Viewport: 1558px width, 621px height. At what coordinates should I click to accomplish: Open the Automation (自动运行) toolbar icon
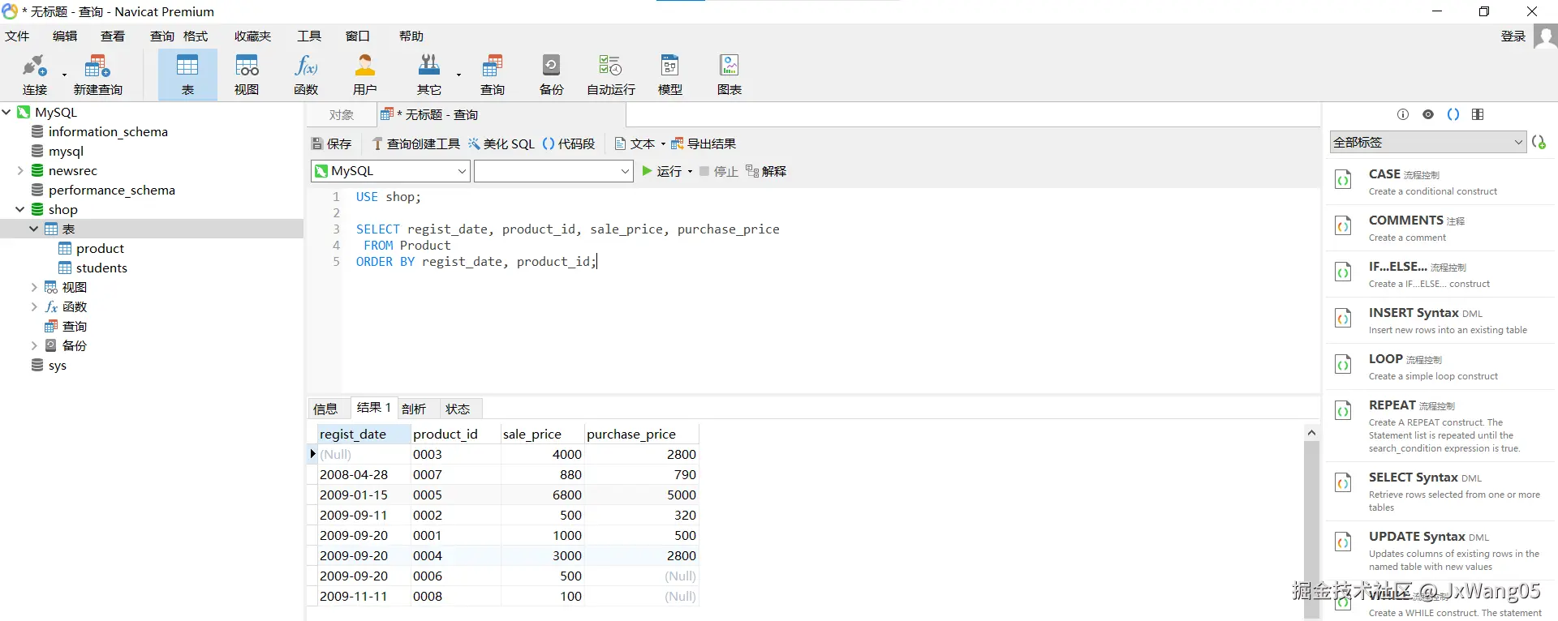611,74
